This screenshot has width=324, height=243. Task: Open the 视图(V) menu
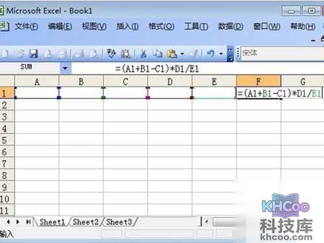94,27
